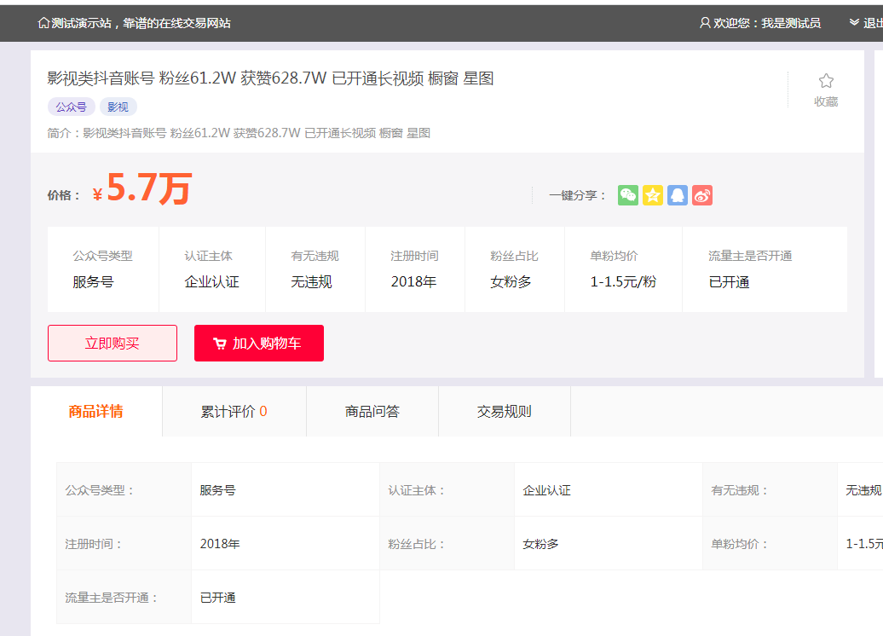Screen dimensions: 883x636
Task: Click the ¥5.7万 price text
Action: 142,190
